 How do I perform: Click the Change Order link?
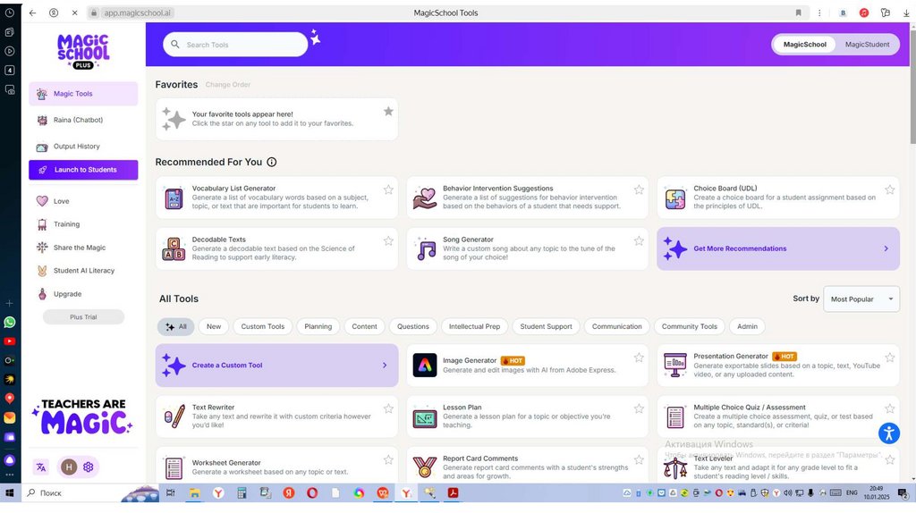pos(228,85)
